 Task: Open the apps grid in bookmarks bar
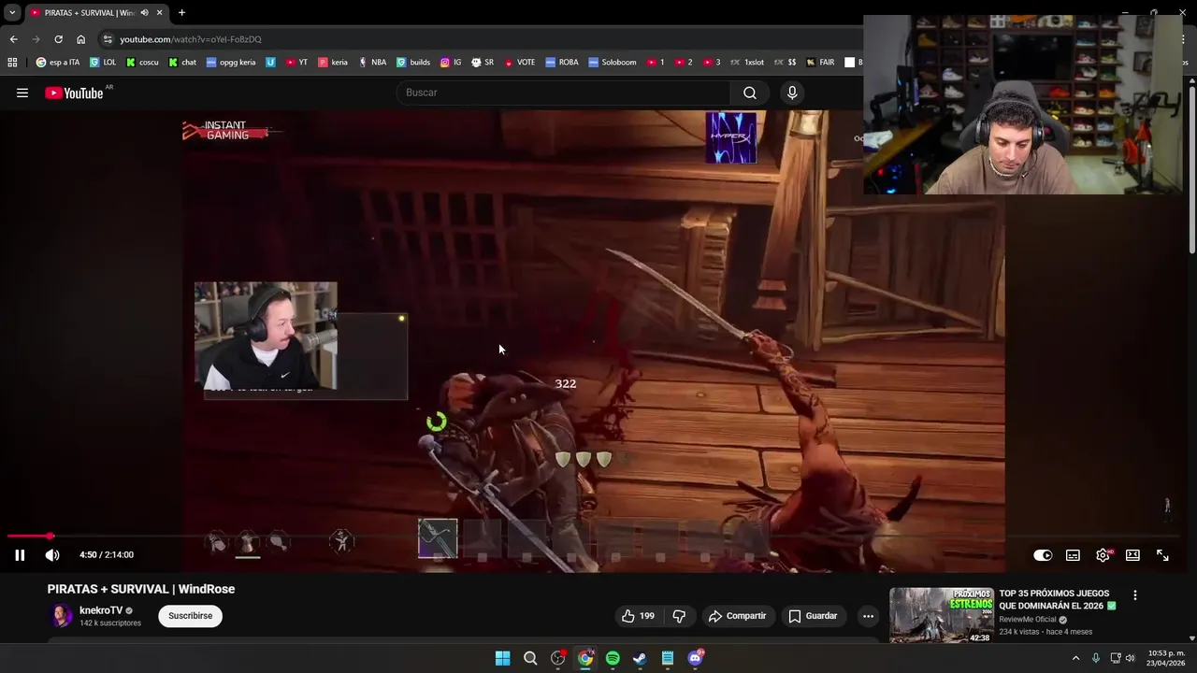[12, 63]
